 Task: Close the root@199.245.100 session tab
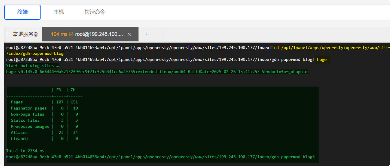point(129,34)
